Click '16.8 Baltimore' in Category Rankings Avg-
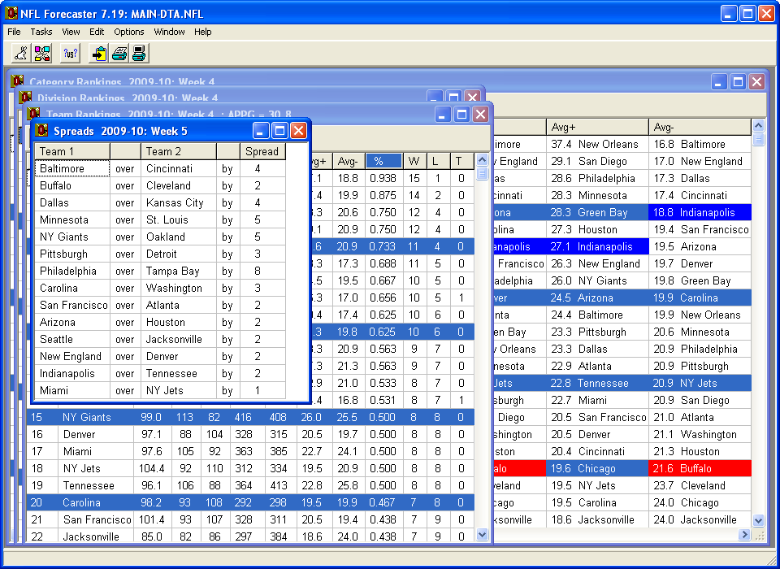The height and width of the screenshot is (569, 780). click(700, 144)
